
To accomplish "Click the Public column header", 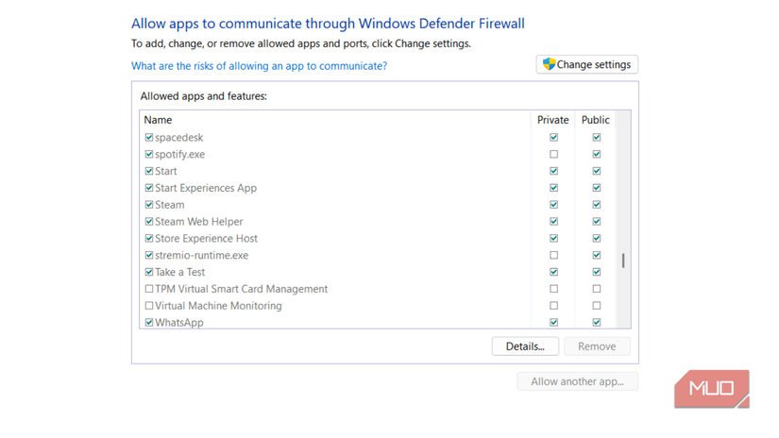I will click(x=595, y=120).
